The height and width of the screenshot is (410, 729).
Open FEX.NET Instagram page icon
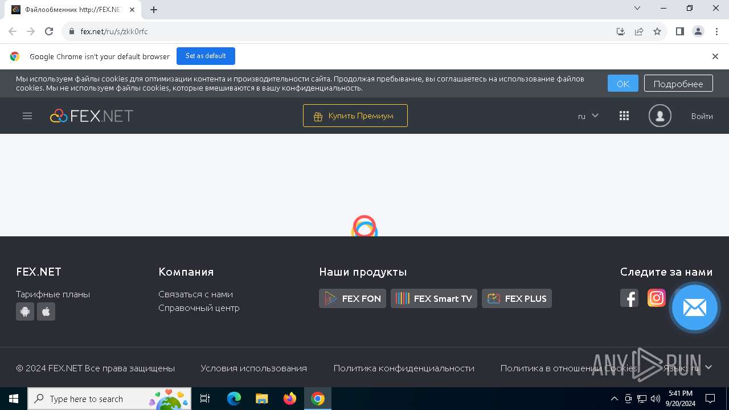click(657, 298)
